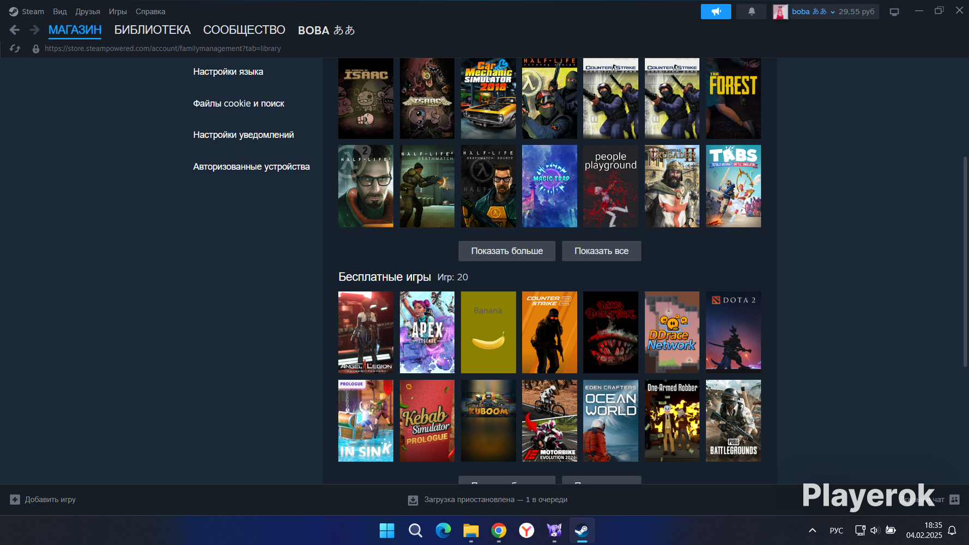The width and height of the screenshot is (969, 545).
Task: Open PUBG Battlegrounds game cover
Action: [734, 421]
